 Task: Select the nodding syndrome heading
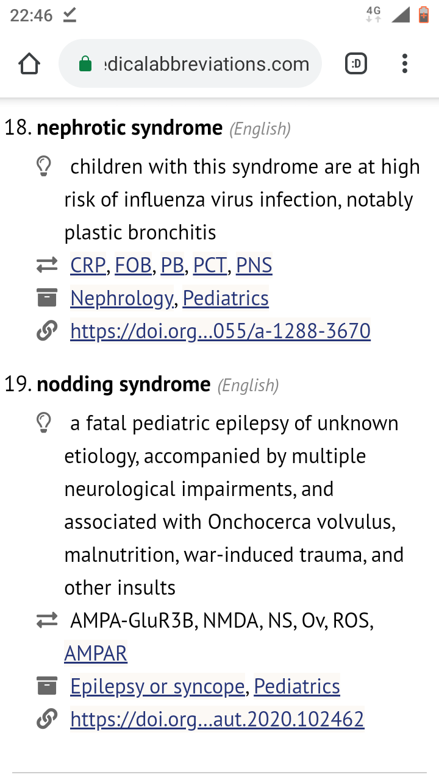(x=124, y=385)
